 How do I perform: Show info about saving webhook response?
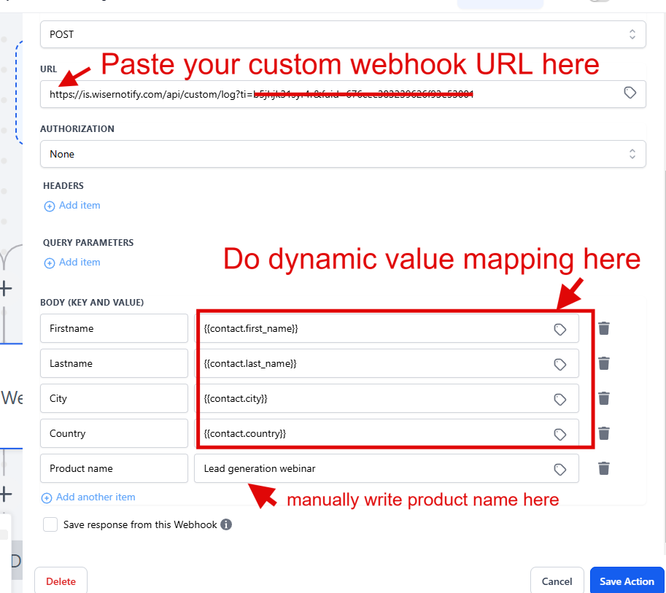[x=226, y=524]
